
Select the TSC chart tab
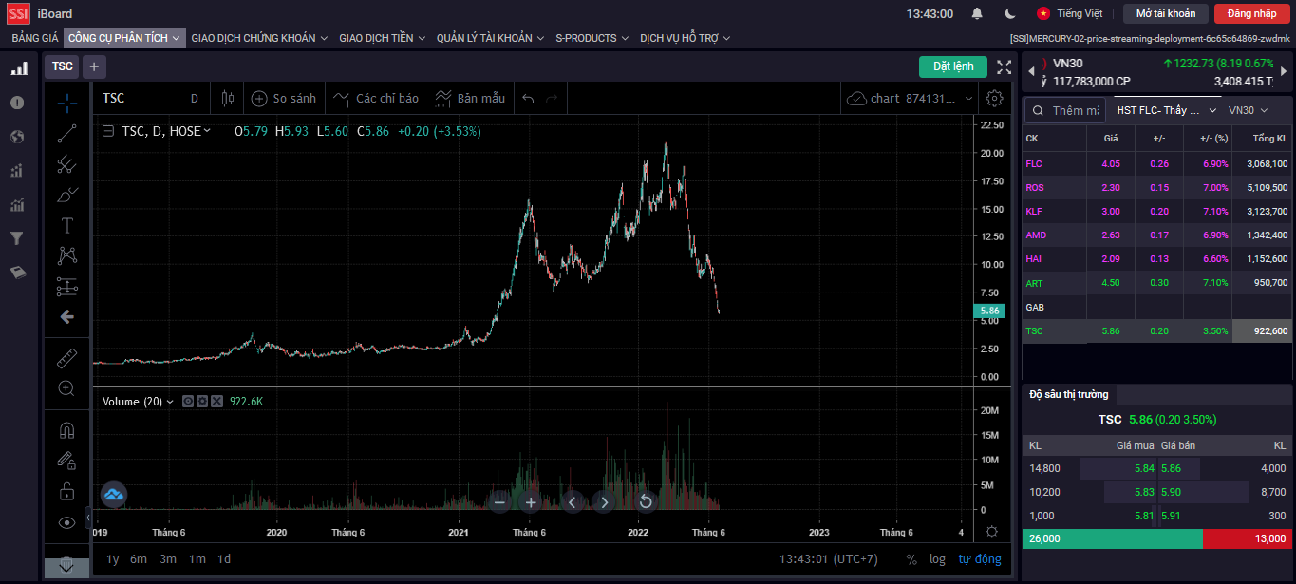[x=63, y=66]
